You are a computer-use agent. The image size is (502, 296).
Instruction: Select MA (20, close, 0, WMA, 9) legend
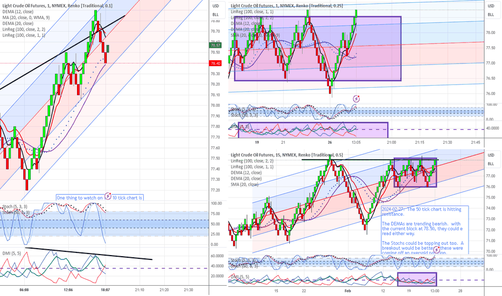[26, 18]
